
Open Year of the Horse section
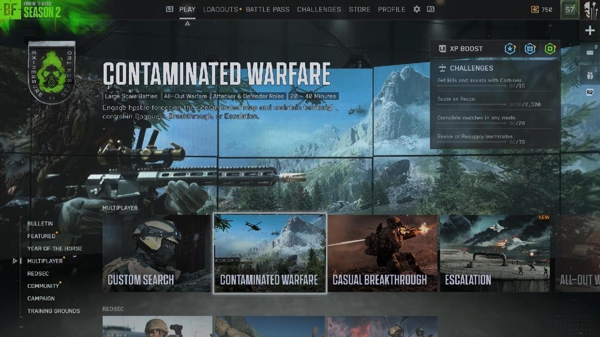55,249
